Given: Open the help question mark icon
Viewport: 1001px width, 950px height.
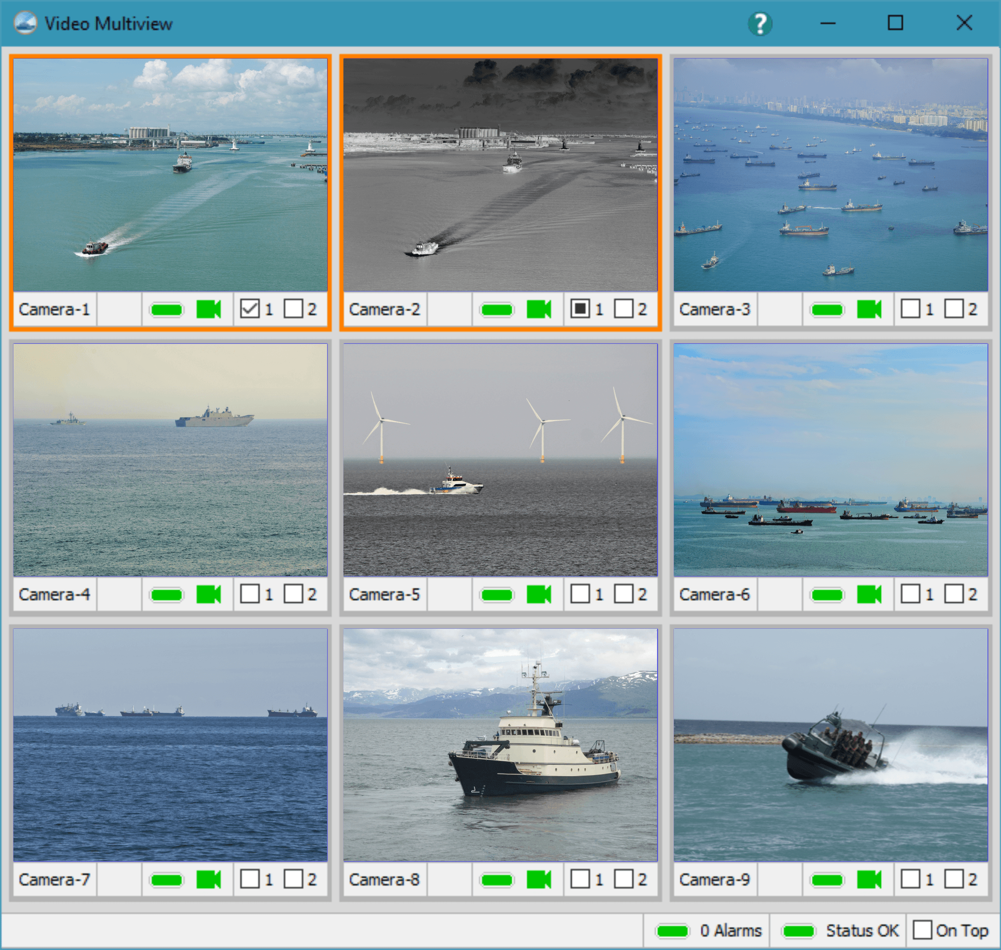Looking at the screenshot, I should (759, 24).
